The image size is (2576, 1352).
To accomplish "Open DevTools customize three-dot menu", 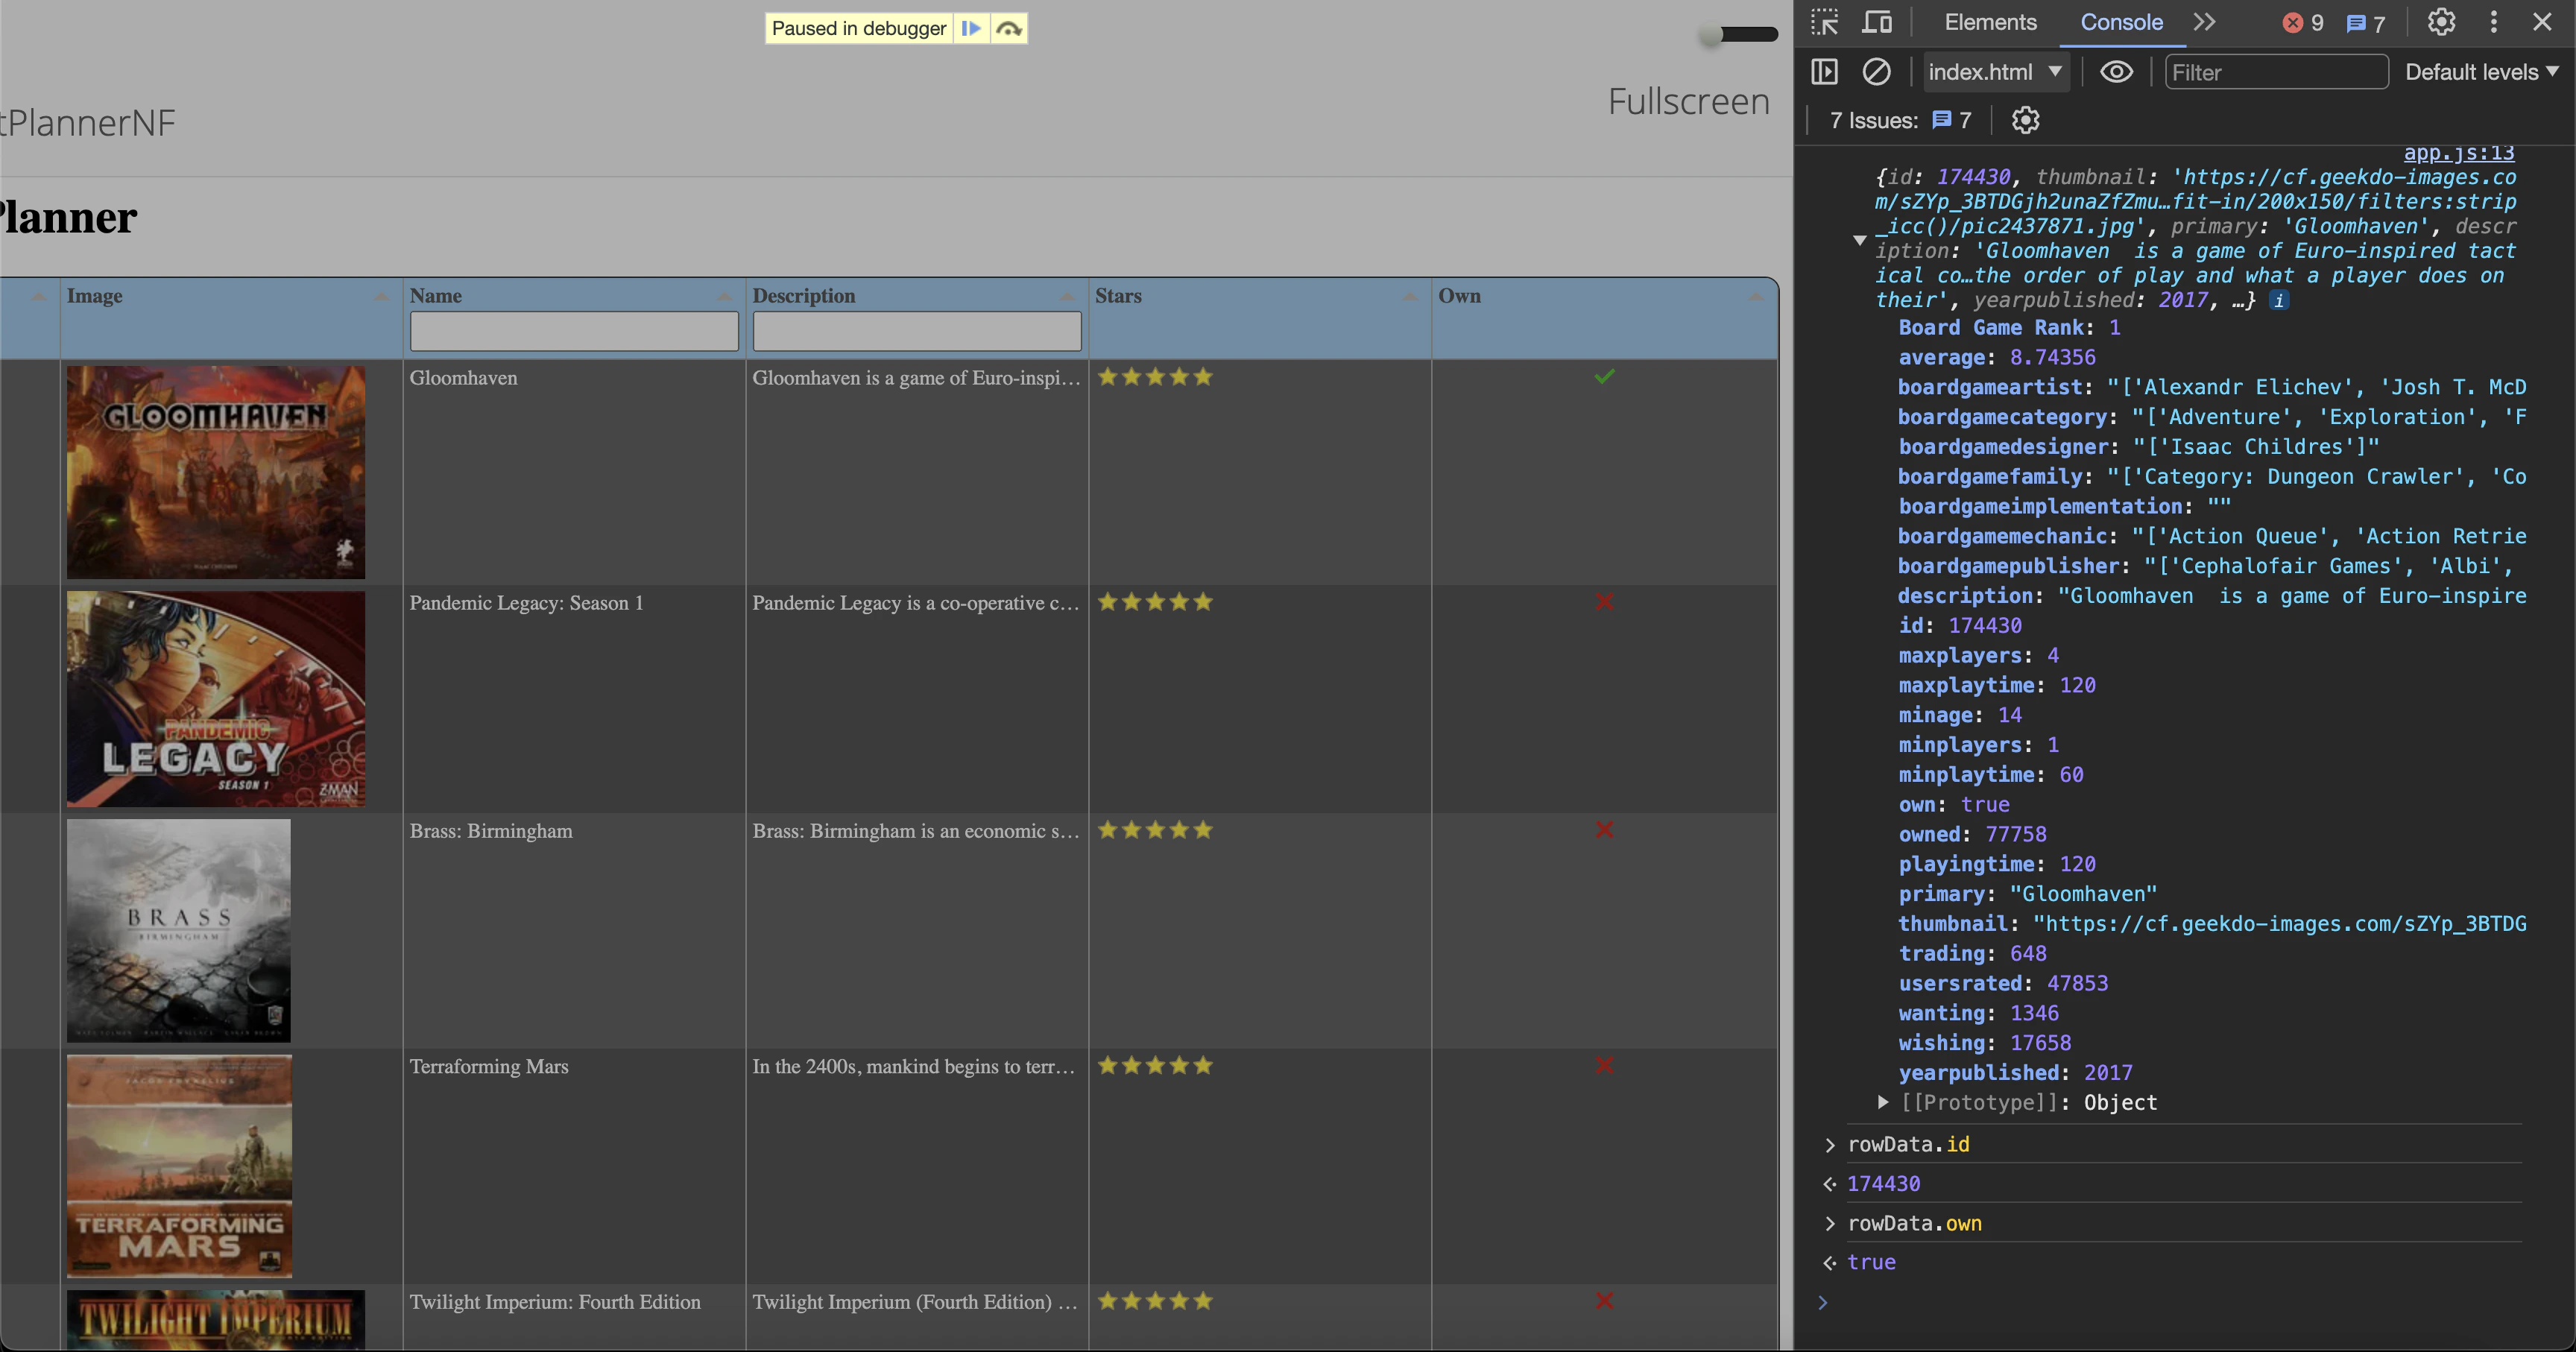I will click(2493, 22).
